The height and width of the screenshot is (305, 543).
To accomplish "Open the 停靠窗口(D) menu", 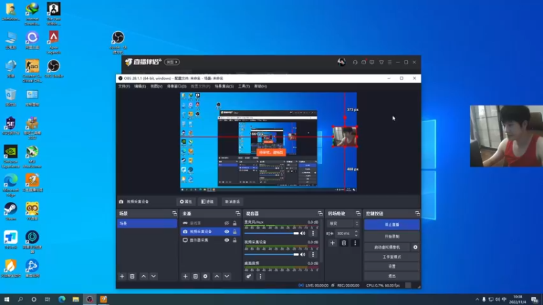I will tap(176, 86).
